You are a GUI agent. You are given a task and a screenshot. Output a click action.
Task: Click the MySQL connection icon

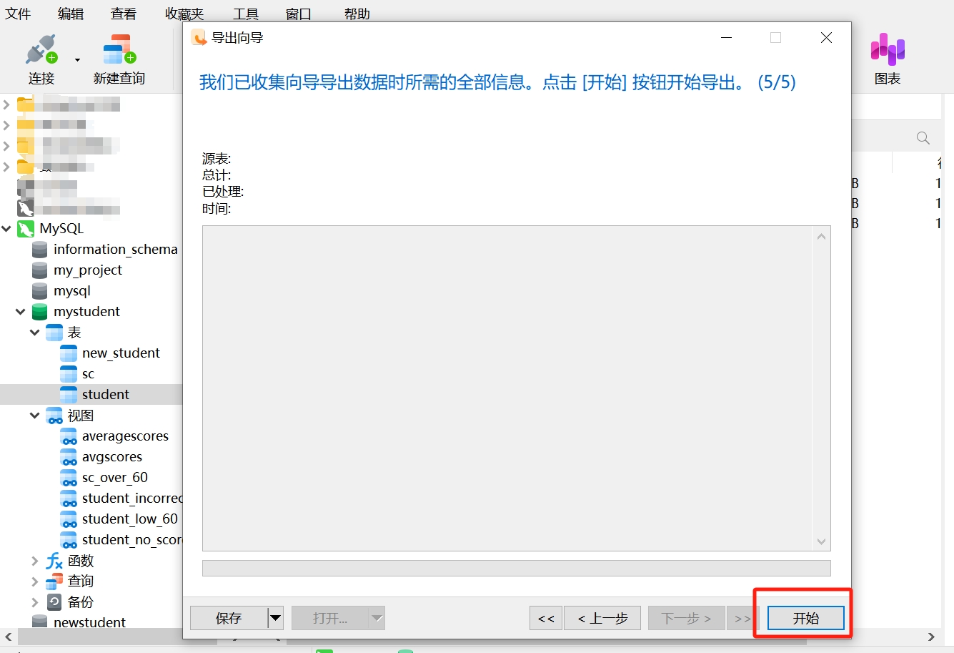pyautogui.click(x=26, y=229)
